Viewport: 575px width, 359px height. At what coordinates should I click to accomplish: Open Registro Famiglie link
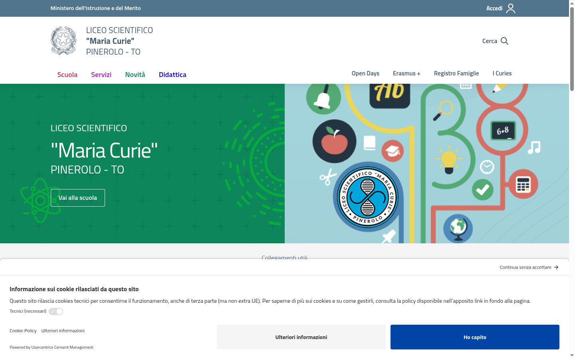point(456,73)
